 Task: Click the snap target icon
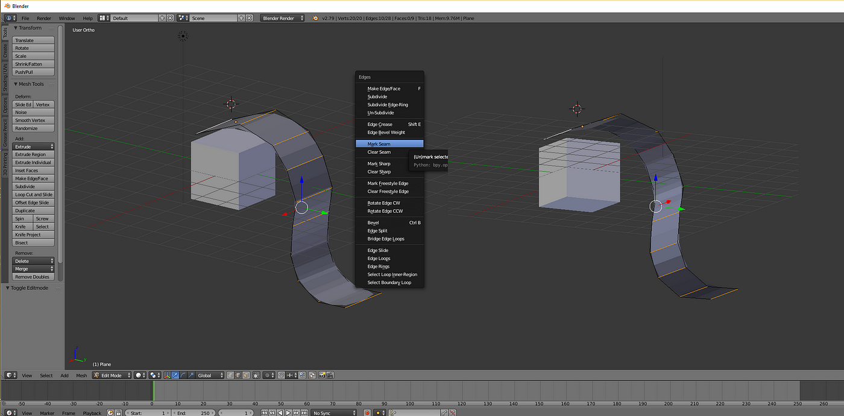pyautogui.click(x=302, y=375)
